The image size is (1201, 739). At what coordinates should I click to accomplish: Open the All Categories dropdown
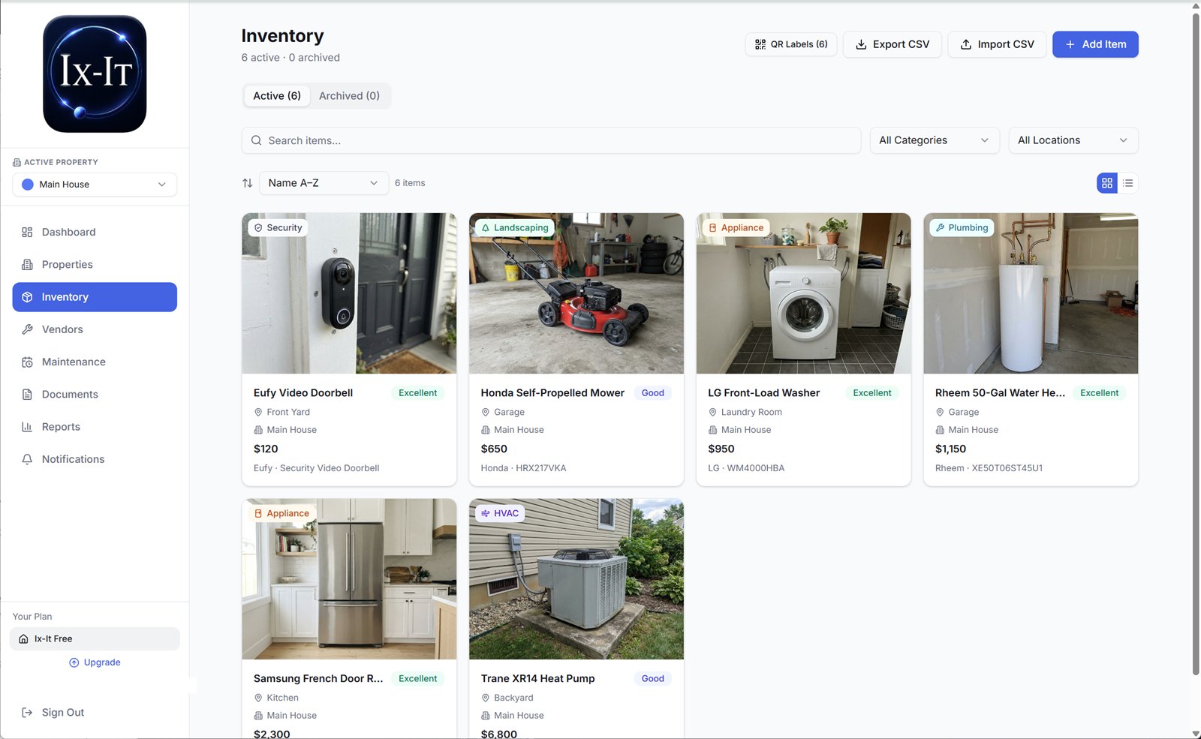[x=935, y=140]
